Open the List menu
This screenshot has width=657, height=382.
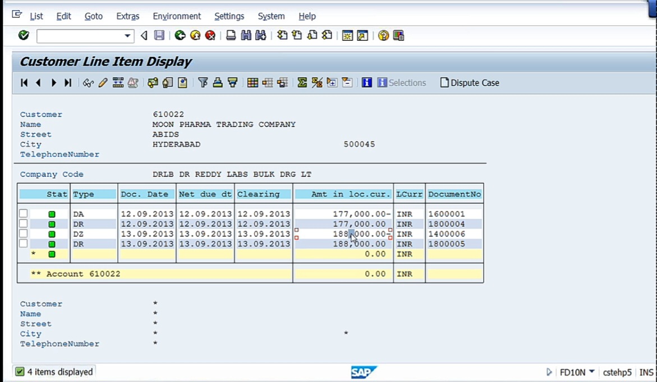36,16
